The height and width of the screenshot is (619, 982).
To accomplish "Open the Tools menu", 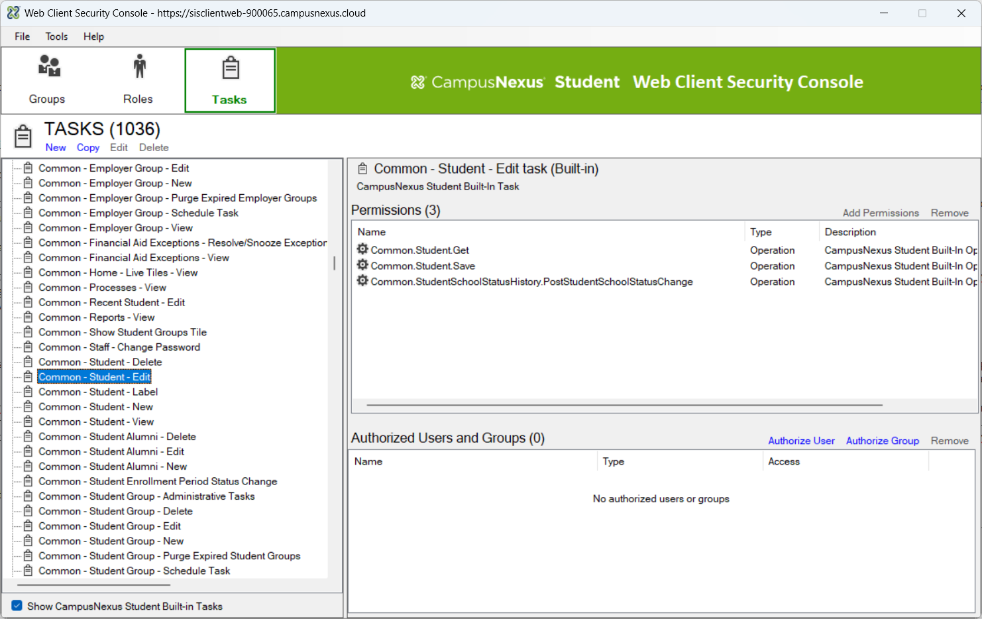I will (x=56, y=36).
